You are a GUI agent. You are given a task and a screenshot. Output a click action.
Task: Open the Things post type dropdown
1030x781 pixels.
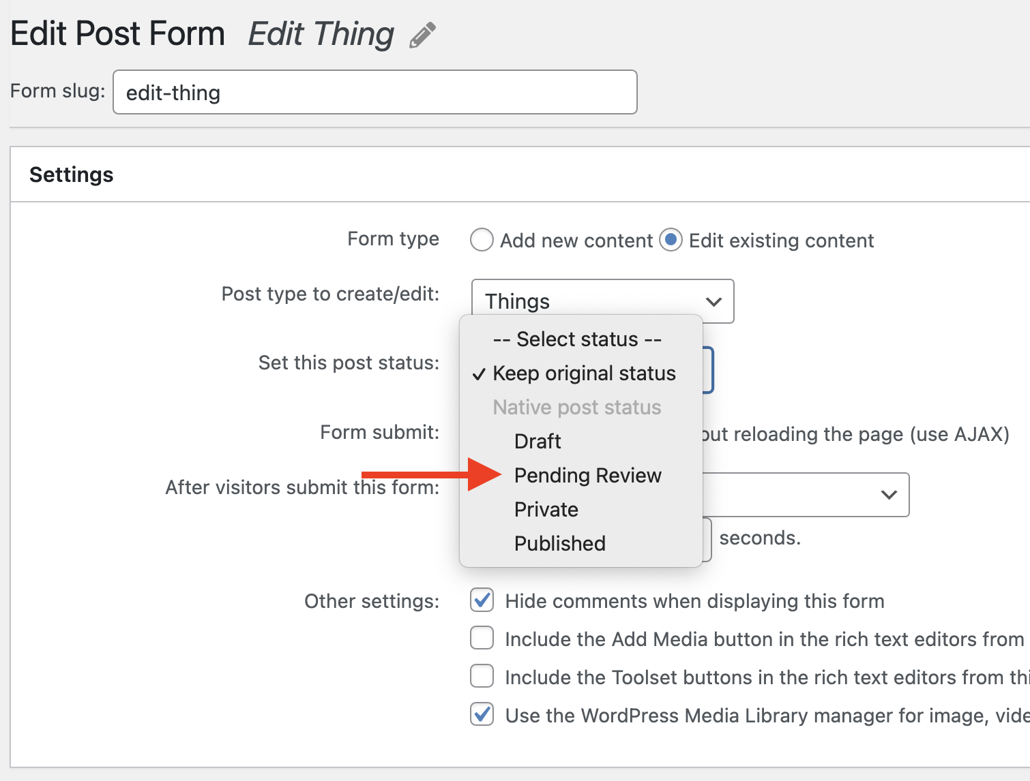pyautogui.click(x=603, y=301)
